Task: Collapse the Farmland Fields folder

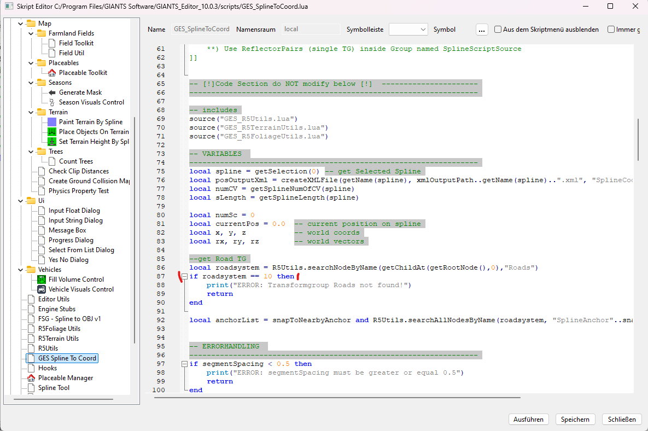Action: [31, 33]
